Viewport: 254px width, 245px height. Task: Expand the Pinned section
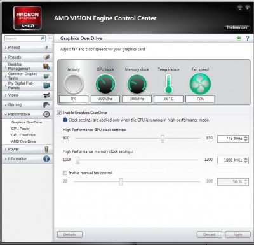pos(27,48)
